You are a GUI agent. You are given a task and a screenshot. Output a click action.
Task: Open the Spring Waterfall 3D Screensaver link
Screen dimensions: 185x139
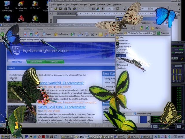click(x=61, y=83)
